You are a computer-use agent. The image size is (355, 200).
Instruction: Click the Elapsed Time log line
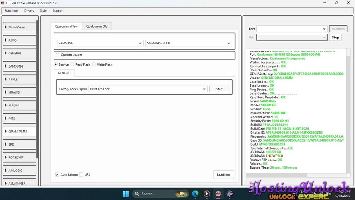pyautogui.click(x=273, y=168)
